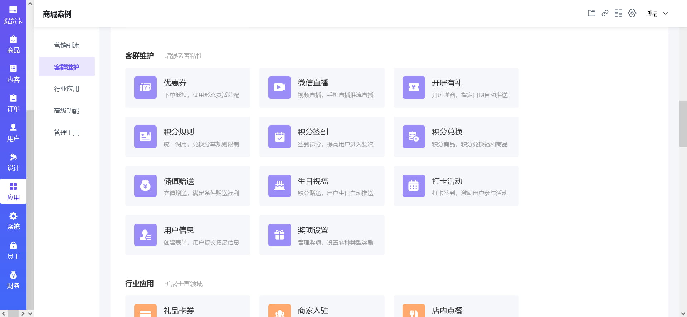
Task: Open the 商家入驻 app card
Action: 322,306
